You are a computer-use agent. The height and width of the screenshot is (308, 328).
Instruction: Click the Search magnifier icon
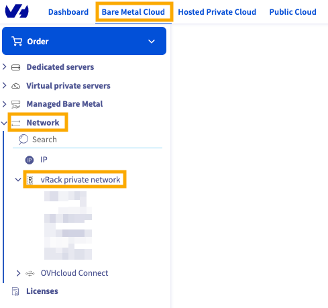click(23, 140)
